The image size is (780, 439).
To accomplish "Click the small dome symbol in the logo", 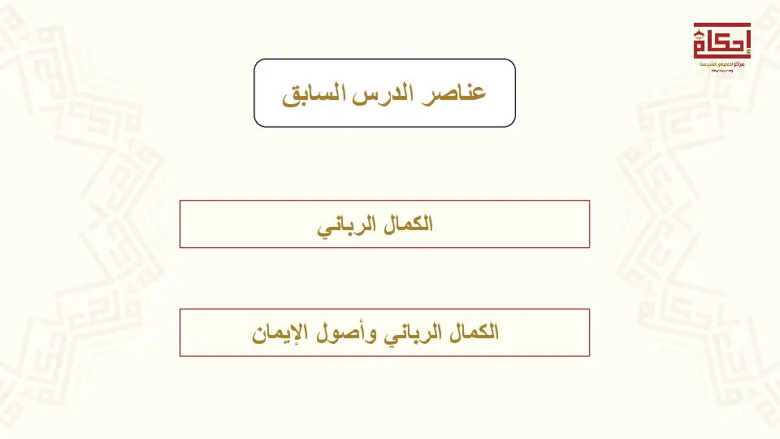I will point(700,36).
